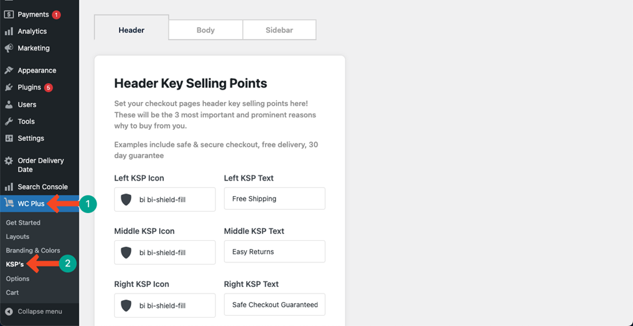The height and width of the screenshot is (326, 633).
Task: Open the Middle KSP Icon picker field
Action: click(165, 253)
